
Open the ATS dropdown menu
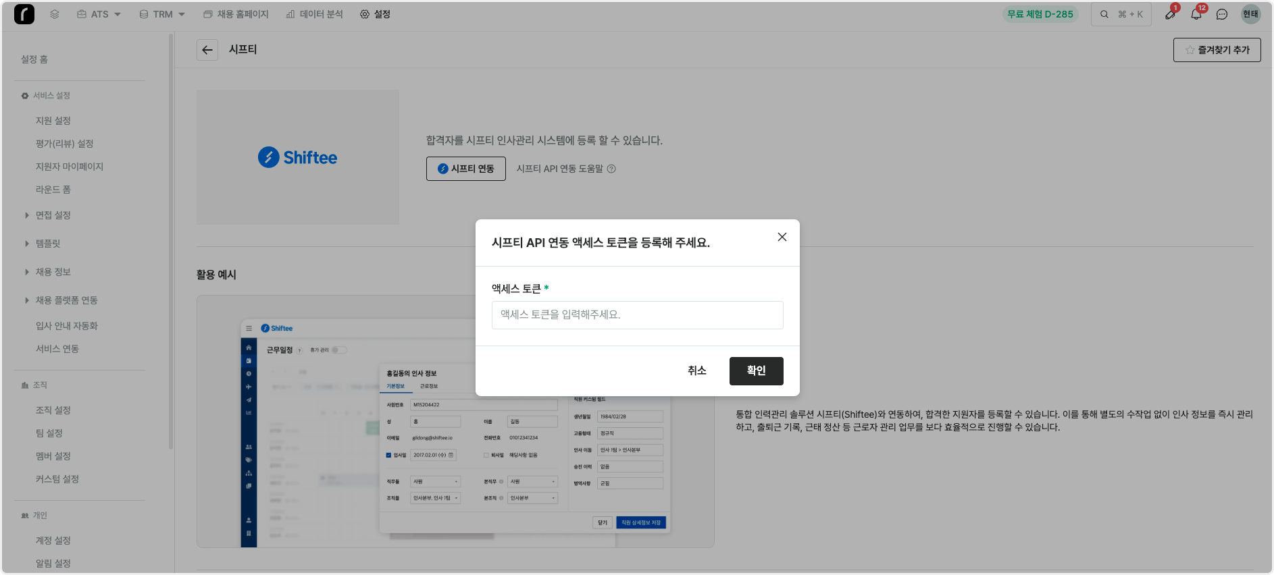click(99, 14)
